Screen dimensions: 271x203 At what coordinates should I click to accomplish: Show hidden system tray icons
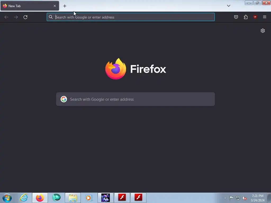click(225, 198)
